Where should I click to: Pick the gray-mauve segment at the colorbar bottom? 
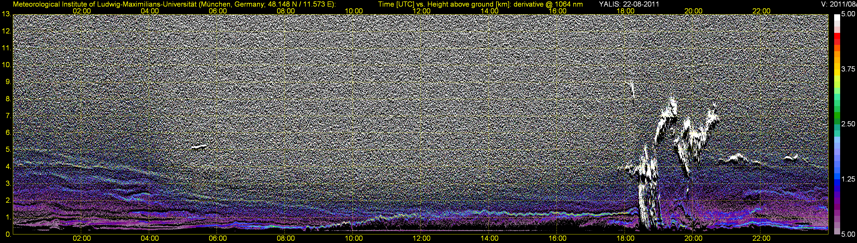[837, 231]
